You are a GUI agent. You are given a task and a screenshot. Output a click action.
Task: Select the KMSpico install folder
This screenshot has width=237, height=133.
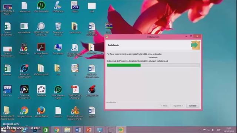point(41,70)
